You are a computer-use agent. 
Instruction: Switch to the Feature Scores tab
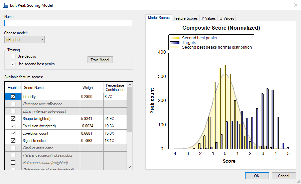click(186, 18)
